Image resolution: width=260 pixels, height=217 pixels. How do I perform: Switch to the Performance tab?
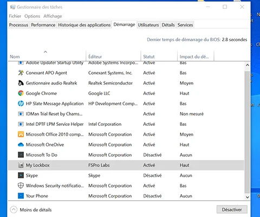[43, 25]
